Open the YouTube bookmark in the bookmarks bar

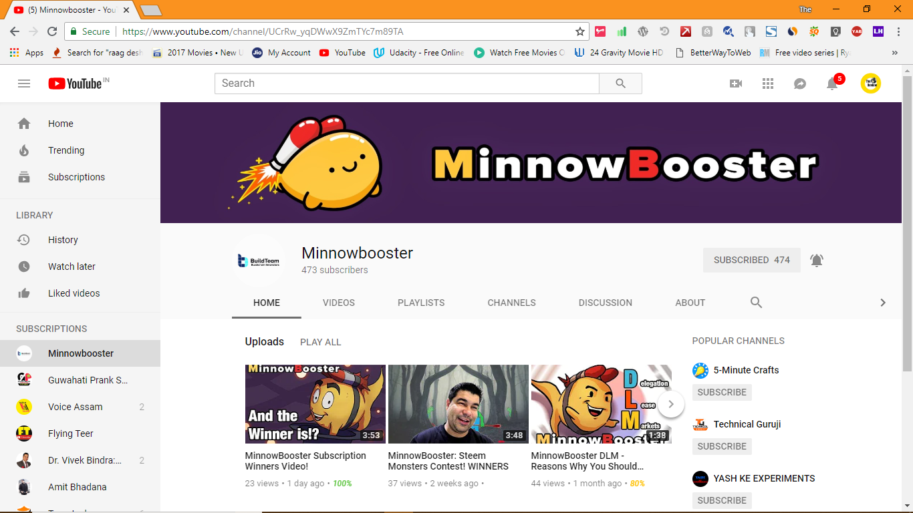click(x=342, y=53)
